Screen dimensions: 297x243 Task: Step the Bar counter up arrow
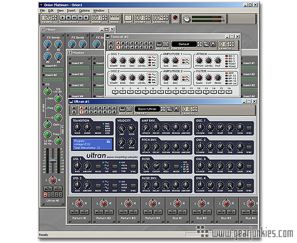[x=105, y=17]
